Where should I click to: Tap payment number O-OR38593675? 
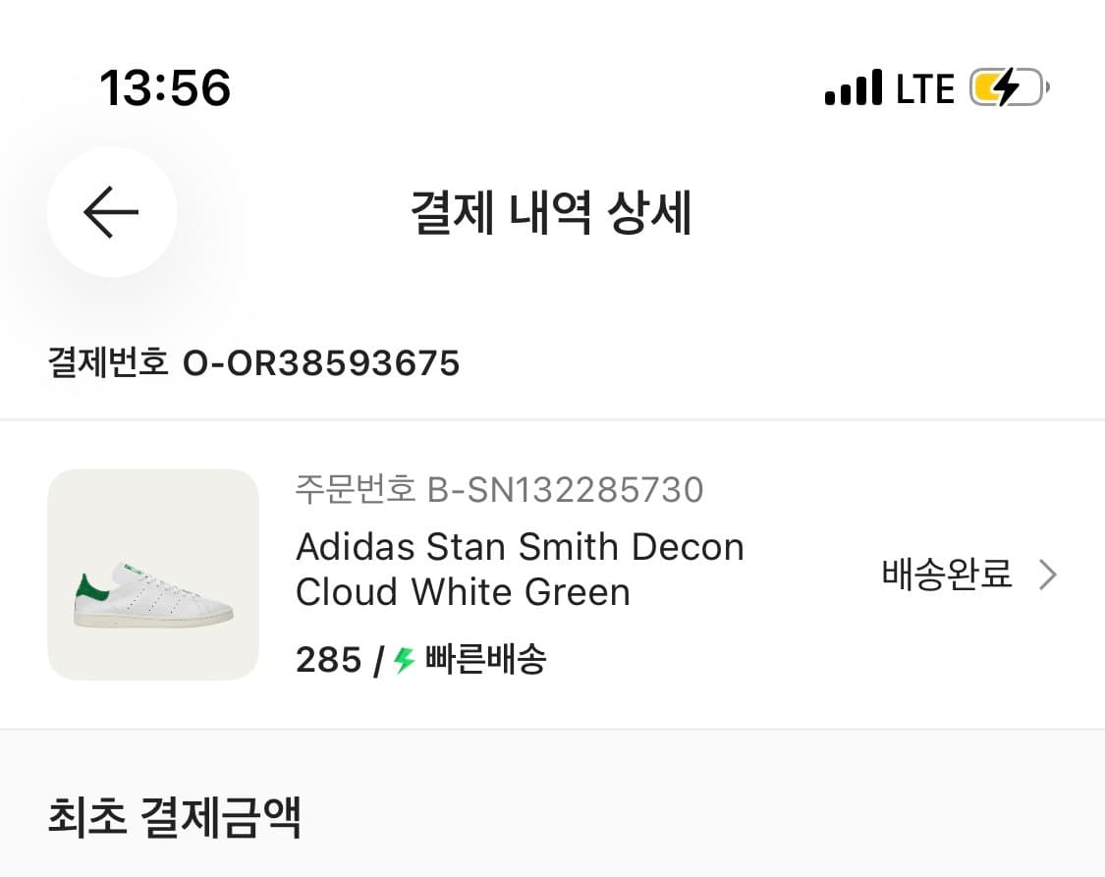click(x=323, y=363)
